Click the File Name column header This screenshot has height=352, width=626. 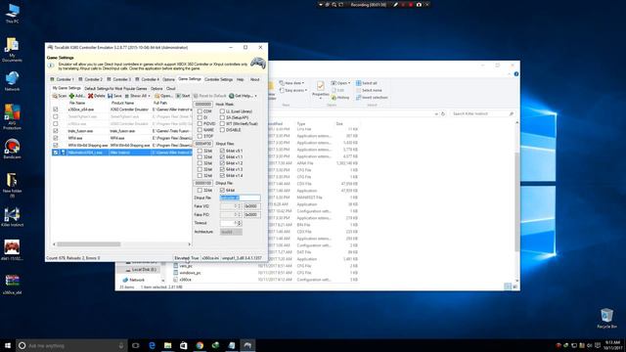(77, 103)
